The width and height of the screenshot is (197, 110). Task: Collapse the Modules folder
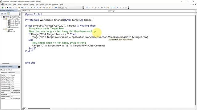click(x=4, y=29)
